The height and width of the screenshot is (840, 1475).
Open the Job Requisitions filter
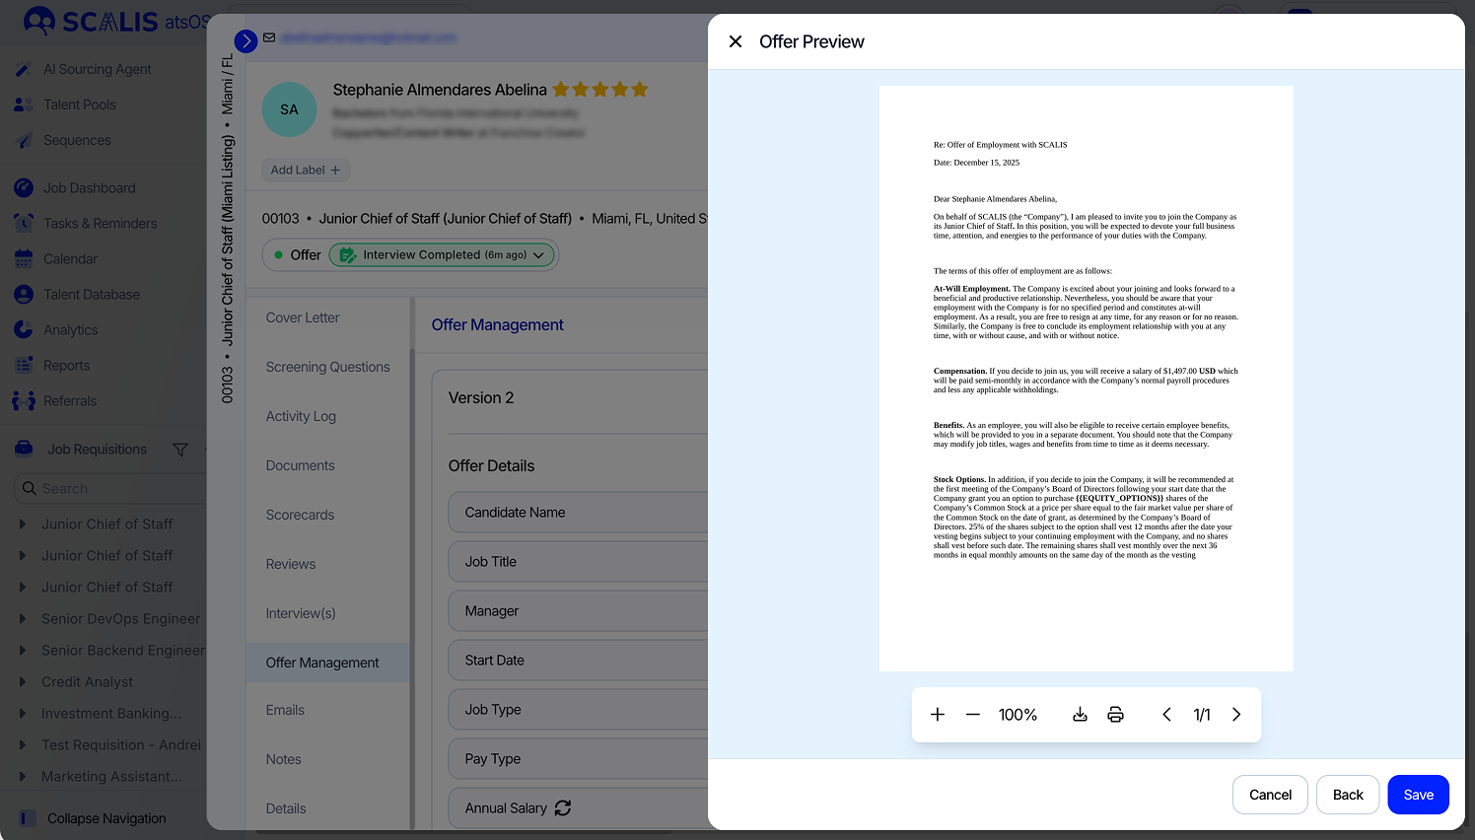pyautogui.click(x=180, y=450)
